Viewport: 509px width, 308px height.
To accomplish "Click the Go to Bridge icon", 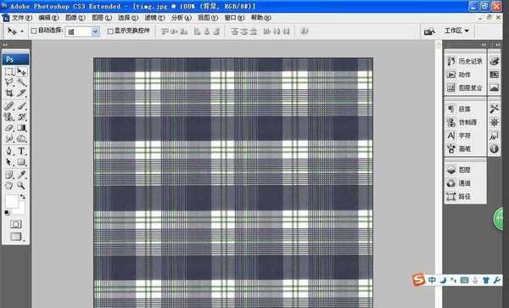I will 429,31.
